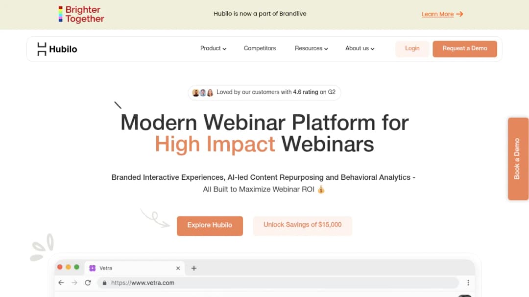Click the purple Vetra tab favicon
This screenshot has height=297, width=529.
coord(93,268)
